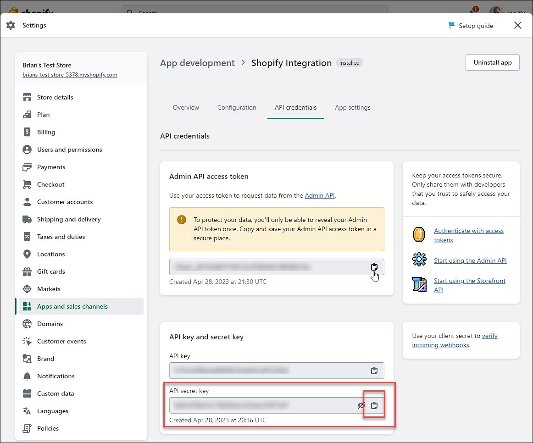Copy the API key to clipboard
This screenshot has width=533, height=443.
coord(374,371)
